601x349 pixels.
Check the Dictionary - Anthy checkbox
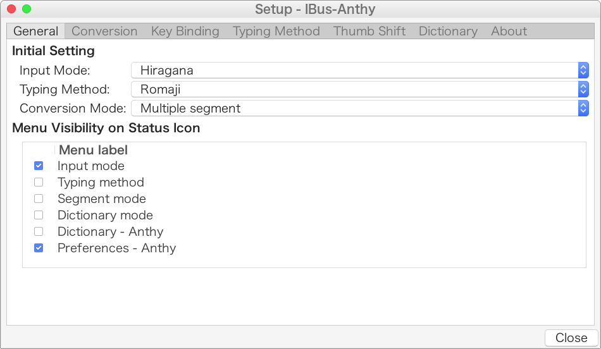(x=39, y=231)
